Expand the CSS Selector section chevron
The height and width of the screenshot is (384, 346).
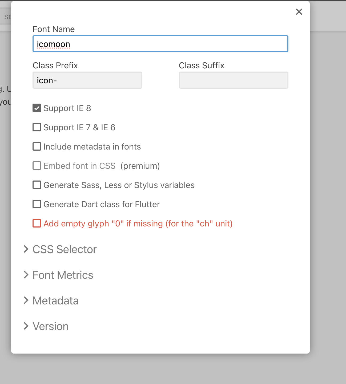[x=26, y=249]
